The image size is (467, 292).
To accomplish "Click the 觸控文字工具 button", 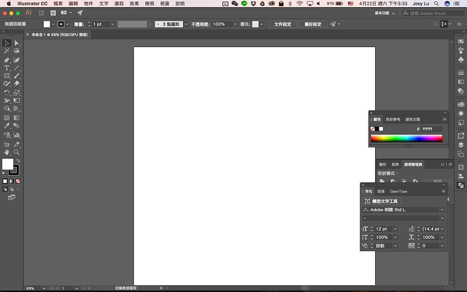I will (x=381, y=201).
